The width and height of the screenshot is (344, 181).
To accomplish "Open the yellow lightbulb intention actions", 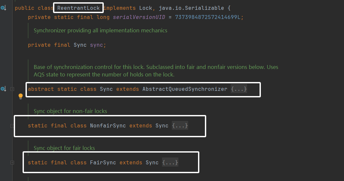I will coord(21,96).
